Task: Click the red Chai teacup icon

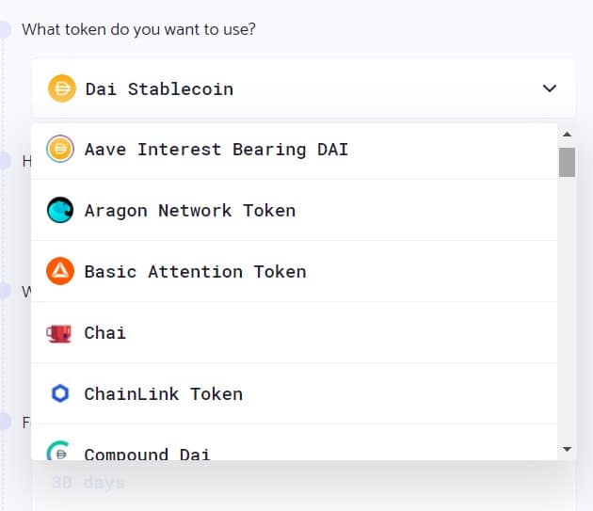Action: click(59, 333)
